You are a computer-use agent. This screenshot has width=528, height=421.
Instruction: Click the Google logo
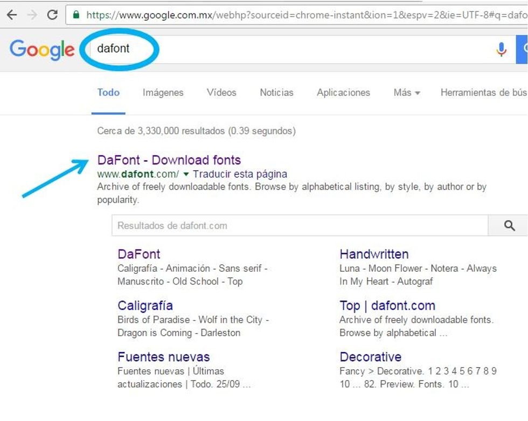click(42, 51)
